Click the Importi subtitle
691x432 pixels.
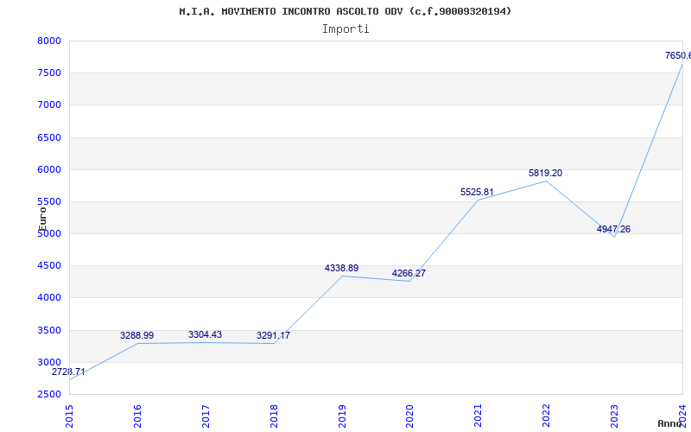point(345,29)
